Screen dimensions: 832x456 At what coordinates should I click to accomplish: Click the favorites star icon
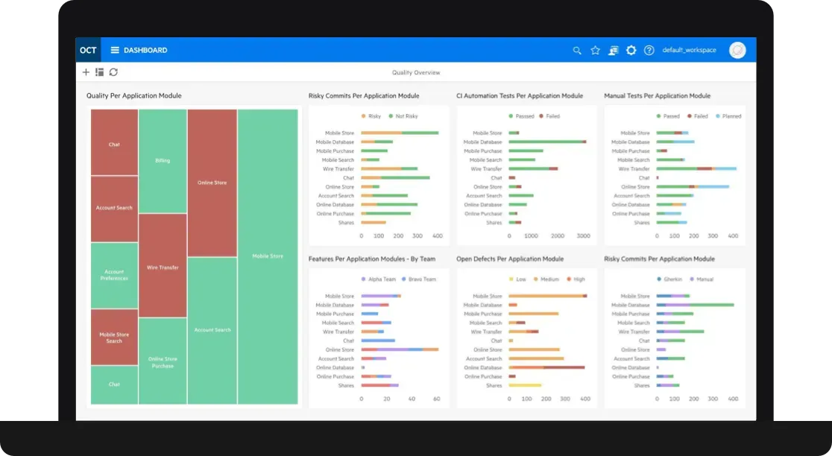point(596,51)
